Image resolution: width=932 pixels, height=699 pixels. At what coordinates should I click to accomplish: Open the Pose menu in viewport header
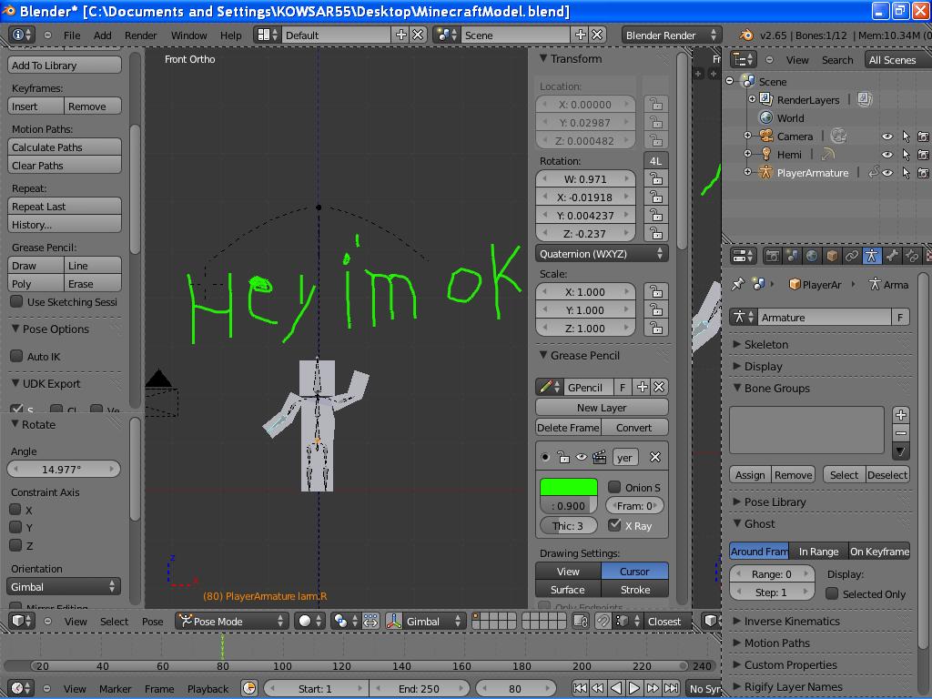(x=152, y=621)
